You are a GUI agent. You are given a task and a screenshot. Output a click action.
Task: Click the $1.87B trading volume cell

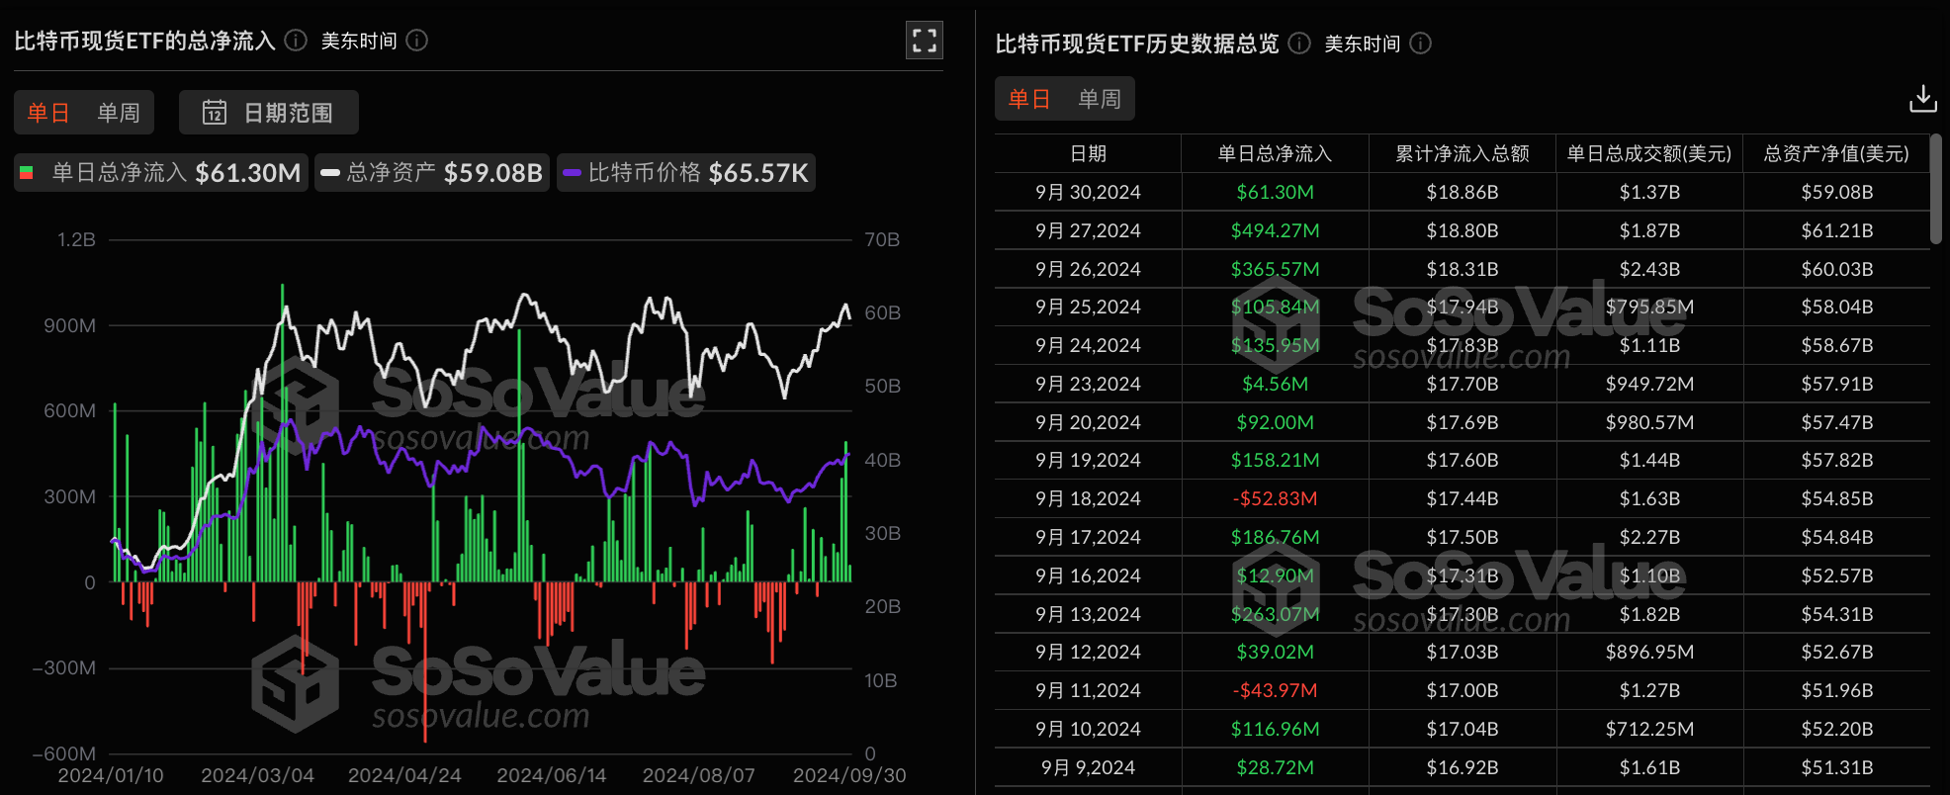(1649, 230)
